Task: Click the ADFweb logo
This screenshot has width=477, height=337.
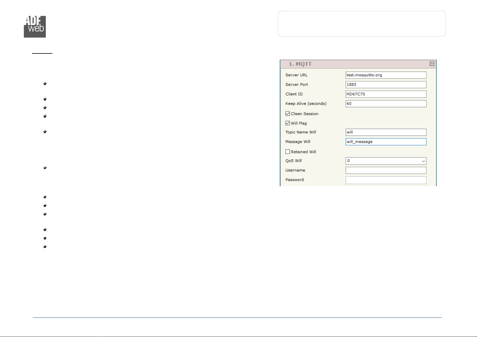Action: click(35, 27)
